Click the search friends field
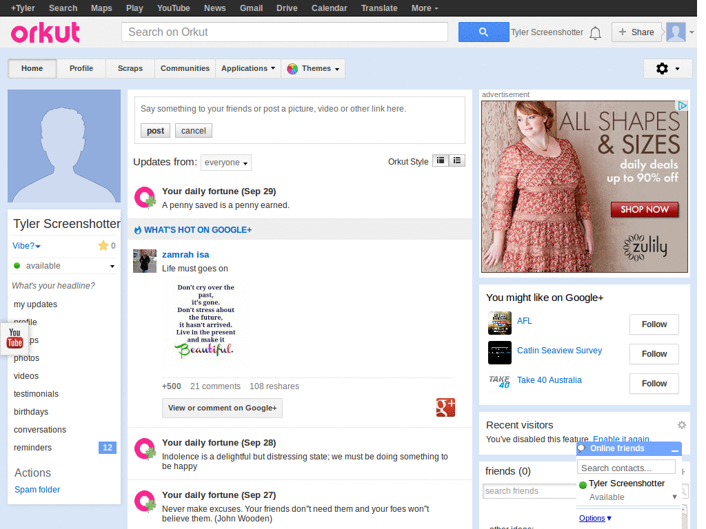706x529 pixels. tap(530, 490)
